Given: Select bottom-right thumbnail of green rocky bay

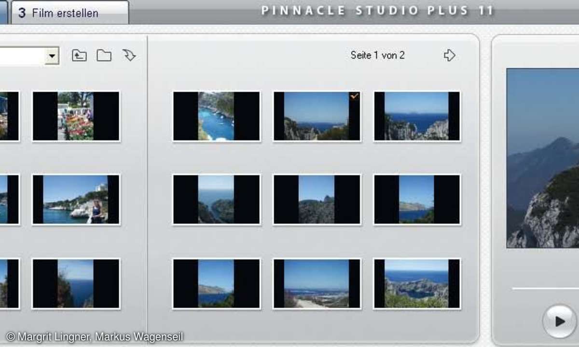Looking at the screenshot, I should 417,284.
